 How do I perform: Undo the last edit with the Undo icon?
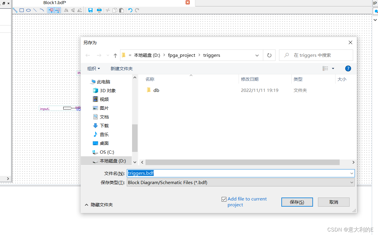tap(130, 10)
